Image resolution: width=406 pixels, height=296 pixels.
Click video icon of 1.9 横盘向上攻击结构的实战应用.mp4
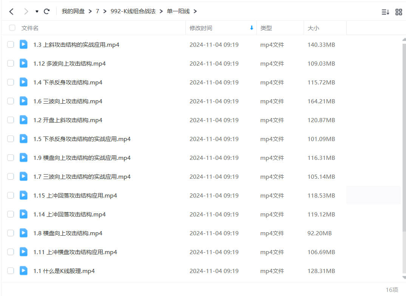click(23, 158)
